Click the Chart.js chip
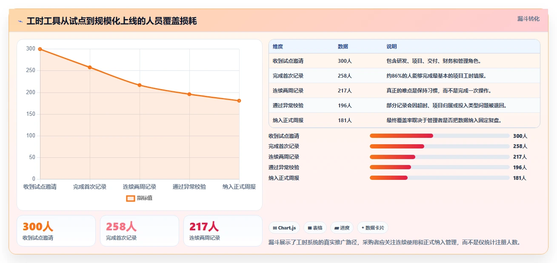Viewport: 557px width, 263px height. pyautogui.click(x=284, y=228)
